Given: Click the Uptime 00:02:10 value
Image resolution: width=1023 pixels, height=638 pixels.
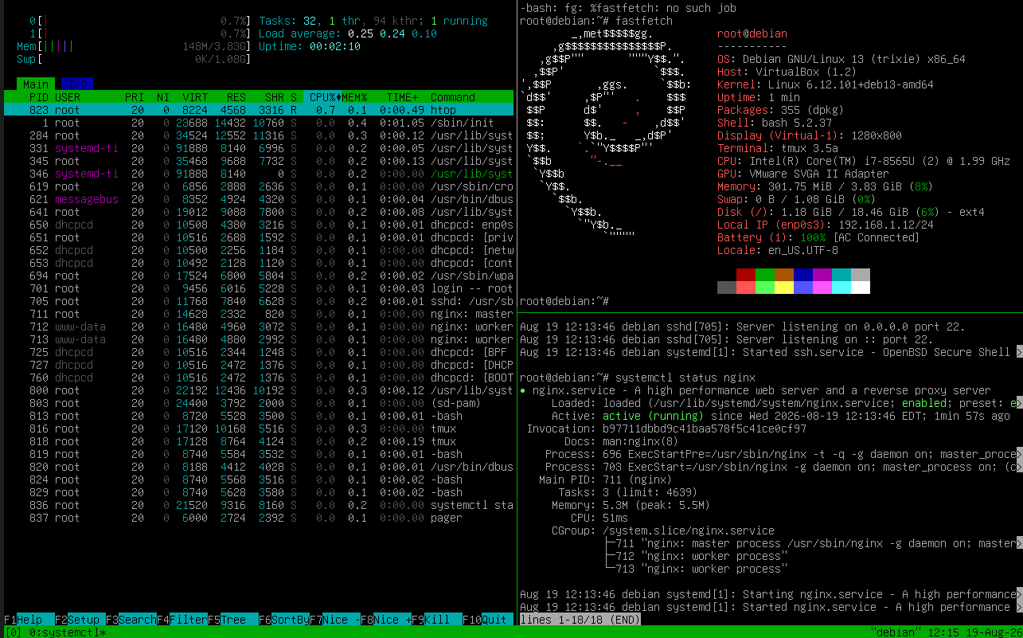Looking at the screenshot, I should [335, 46].
